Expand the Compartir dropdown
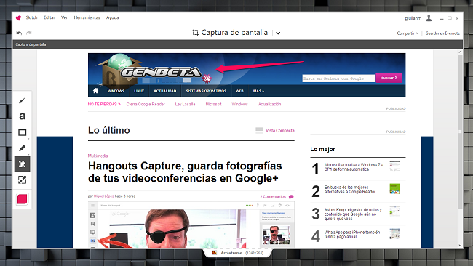Viewport: 473px width, 266px height. 408,33
